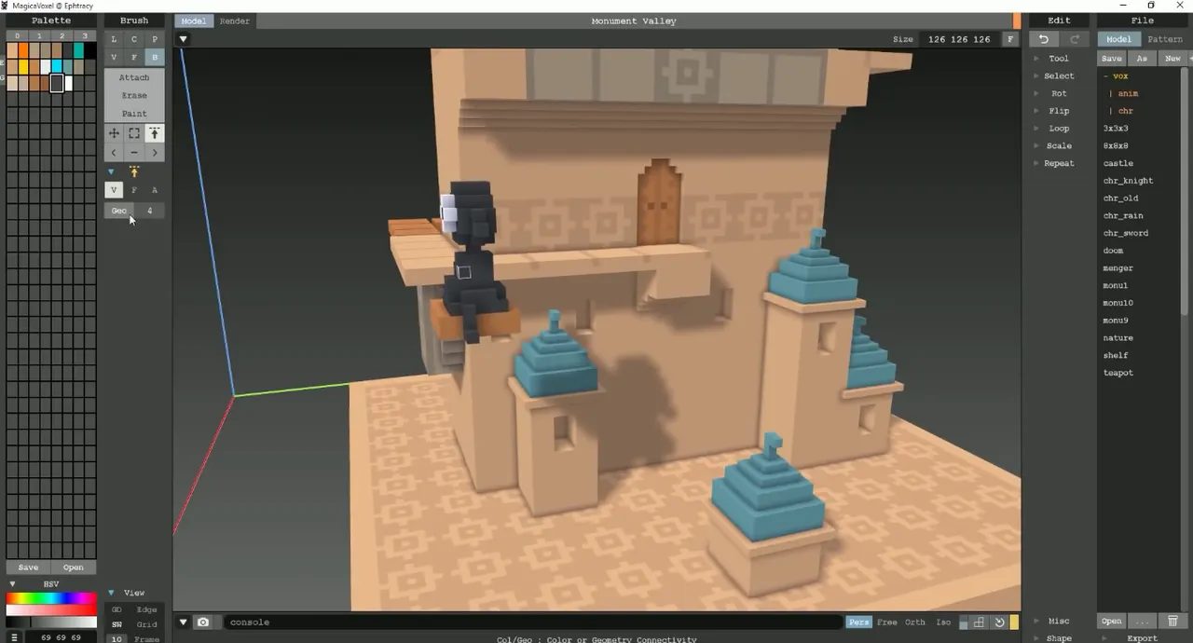This screenshot has width=1193, height=643.
Task: Select the V voxel brush mode
Action: [x=114, y=58]
